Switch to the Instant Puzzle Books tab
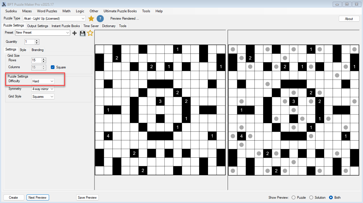Screen dimensions: 363x203 (x=66, y=26)
